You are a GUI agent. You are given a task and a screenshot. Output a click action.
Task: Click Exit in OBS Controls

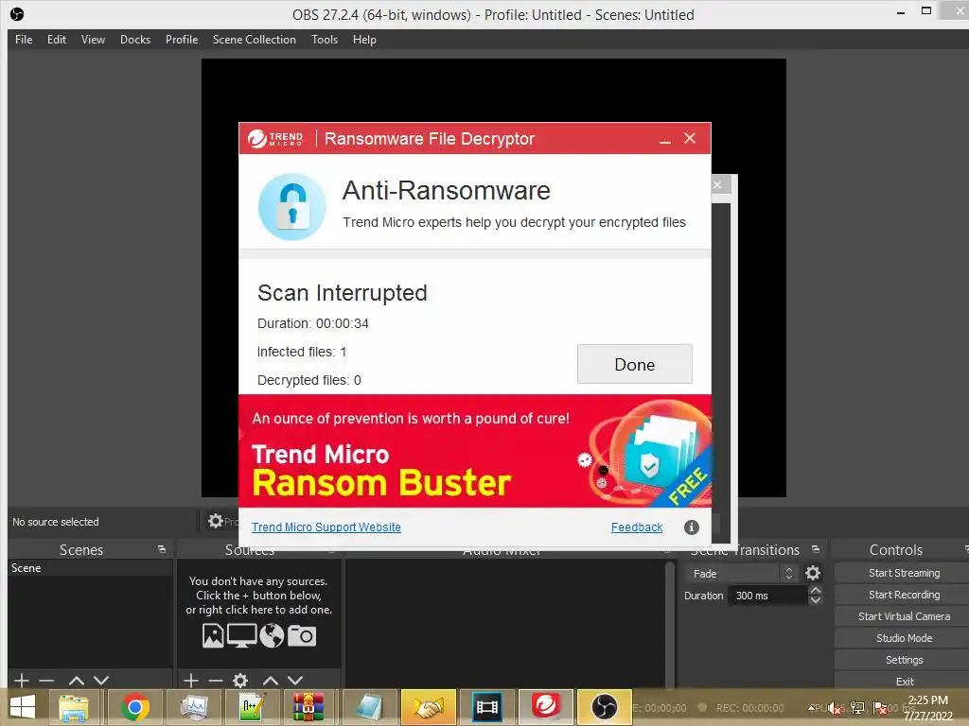(x=904, y=681)
